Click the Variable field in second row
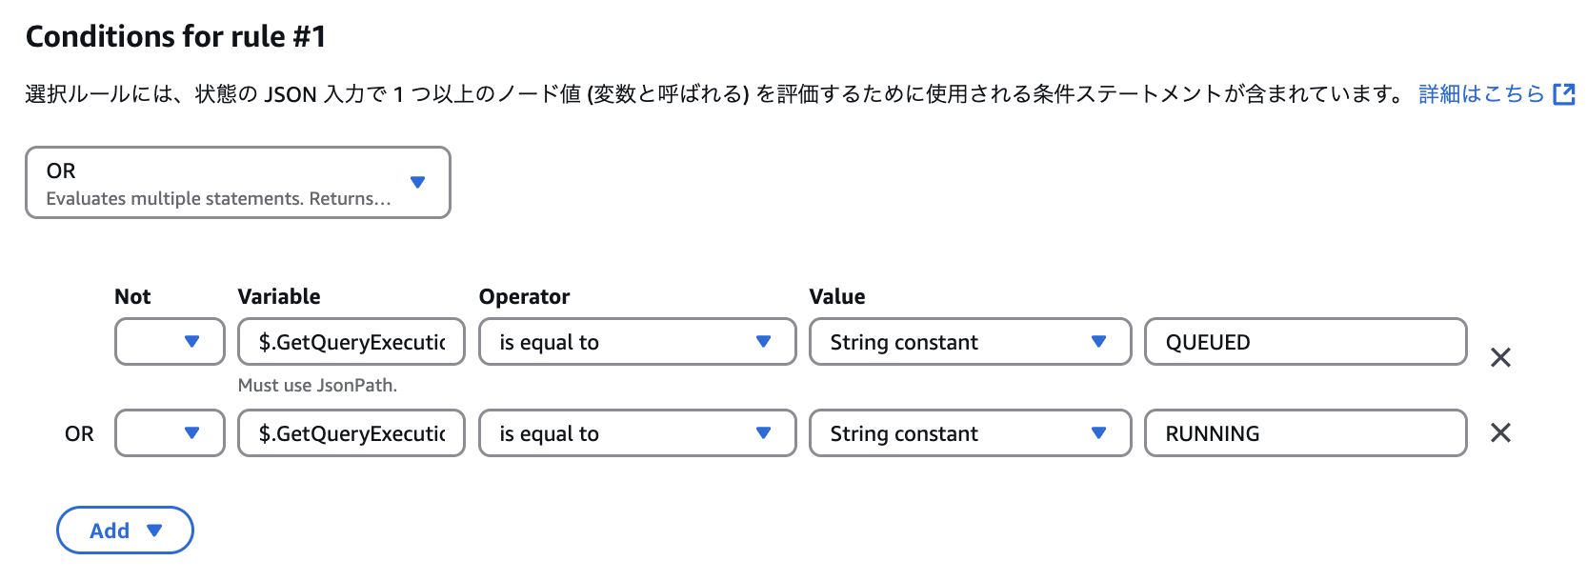 point(351,433)
